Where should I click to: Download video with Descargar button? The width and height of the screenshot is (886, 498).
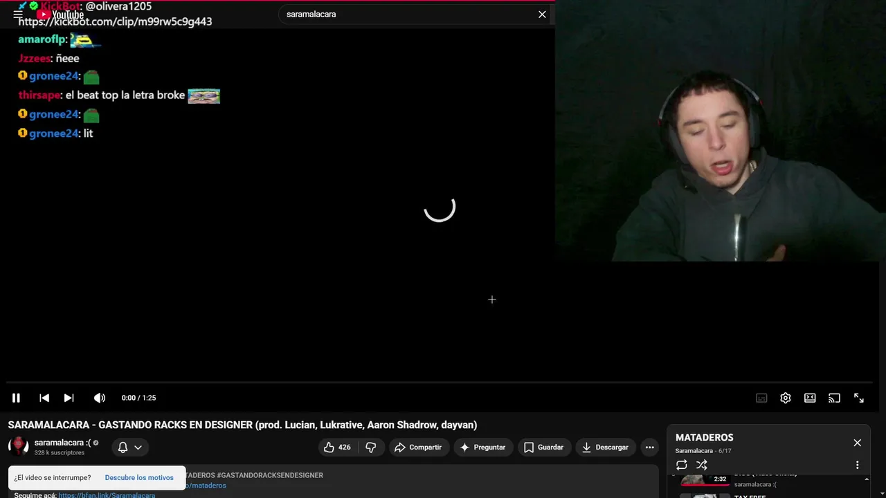pos(605,448)
